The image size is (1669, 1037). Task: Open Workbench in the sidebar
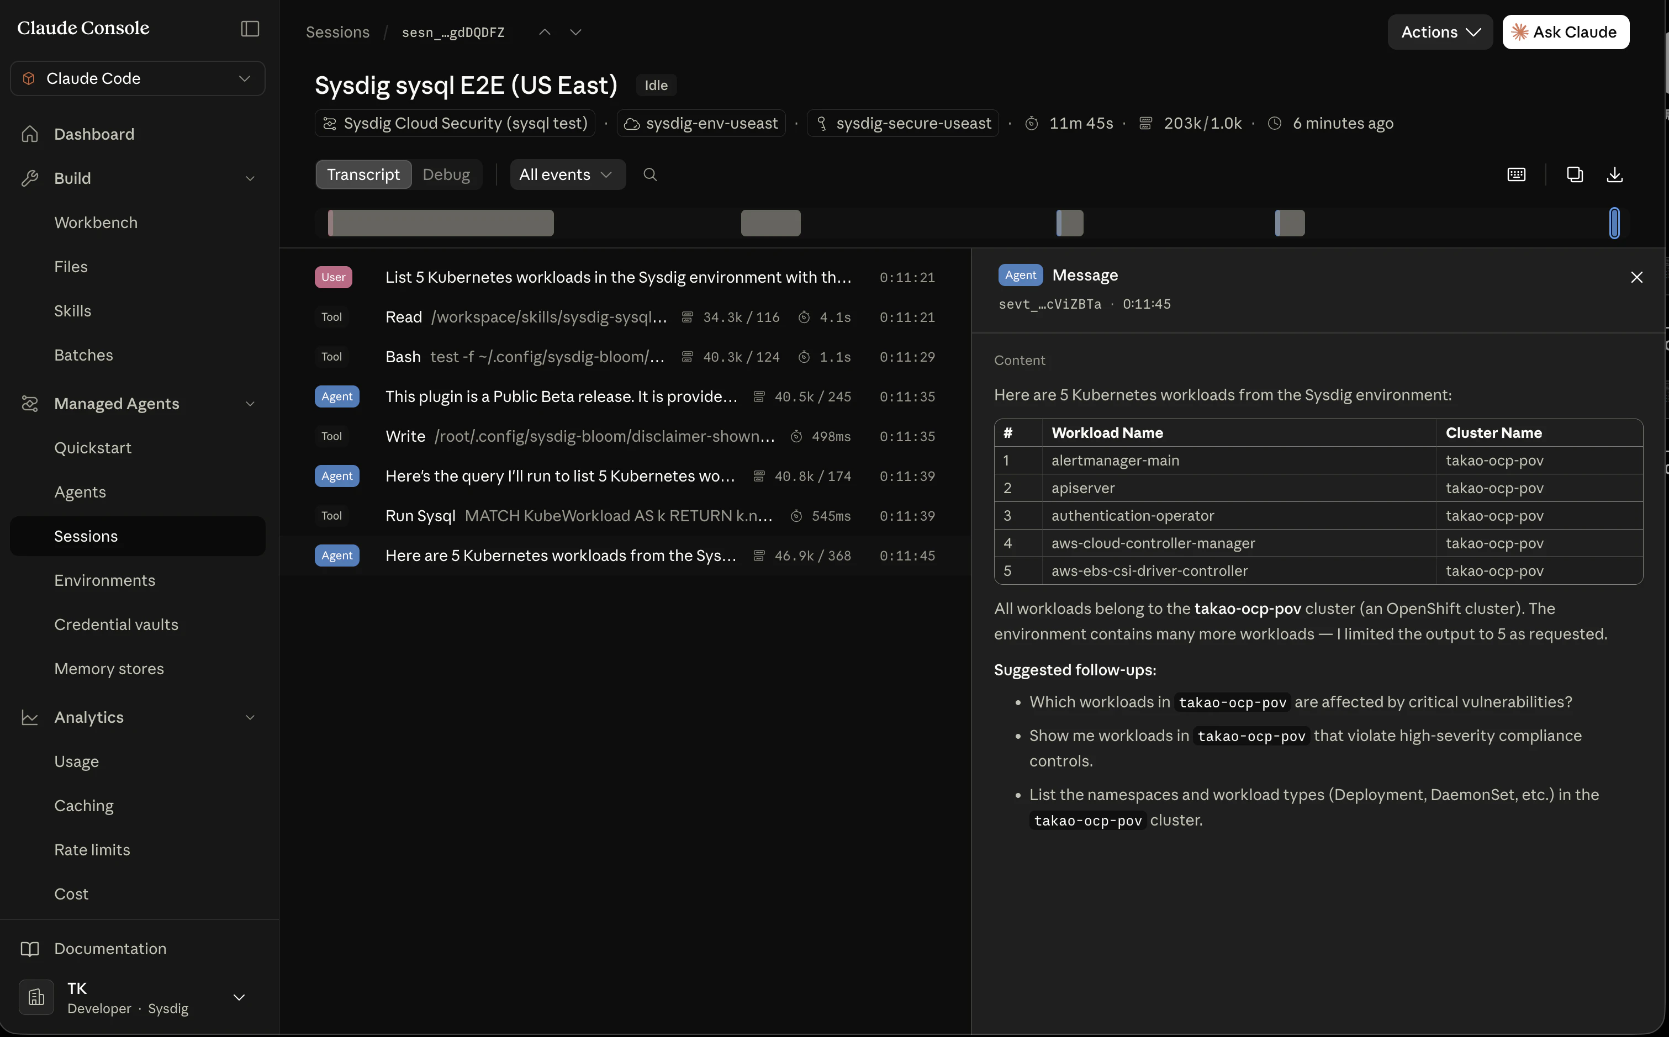96,222
